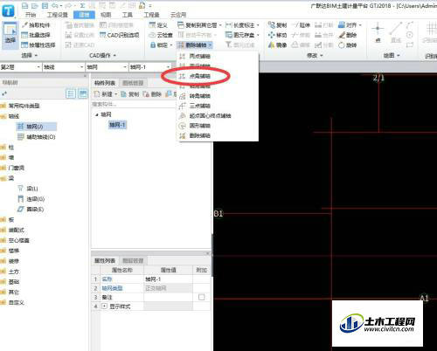Click the sum (Σ) calculate icon
Screen dimensions: 437x351
pos(82,5)
